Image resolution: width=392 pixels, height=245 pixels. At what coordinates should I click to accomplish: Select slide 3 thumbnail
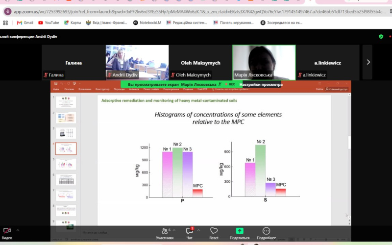tap(66, 133)
